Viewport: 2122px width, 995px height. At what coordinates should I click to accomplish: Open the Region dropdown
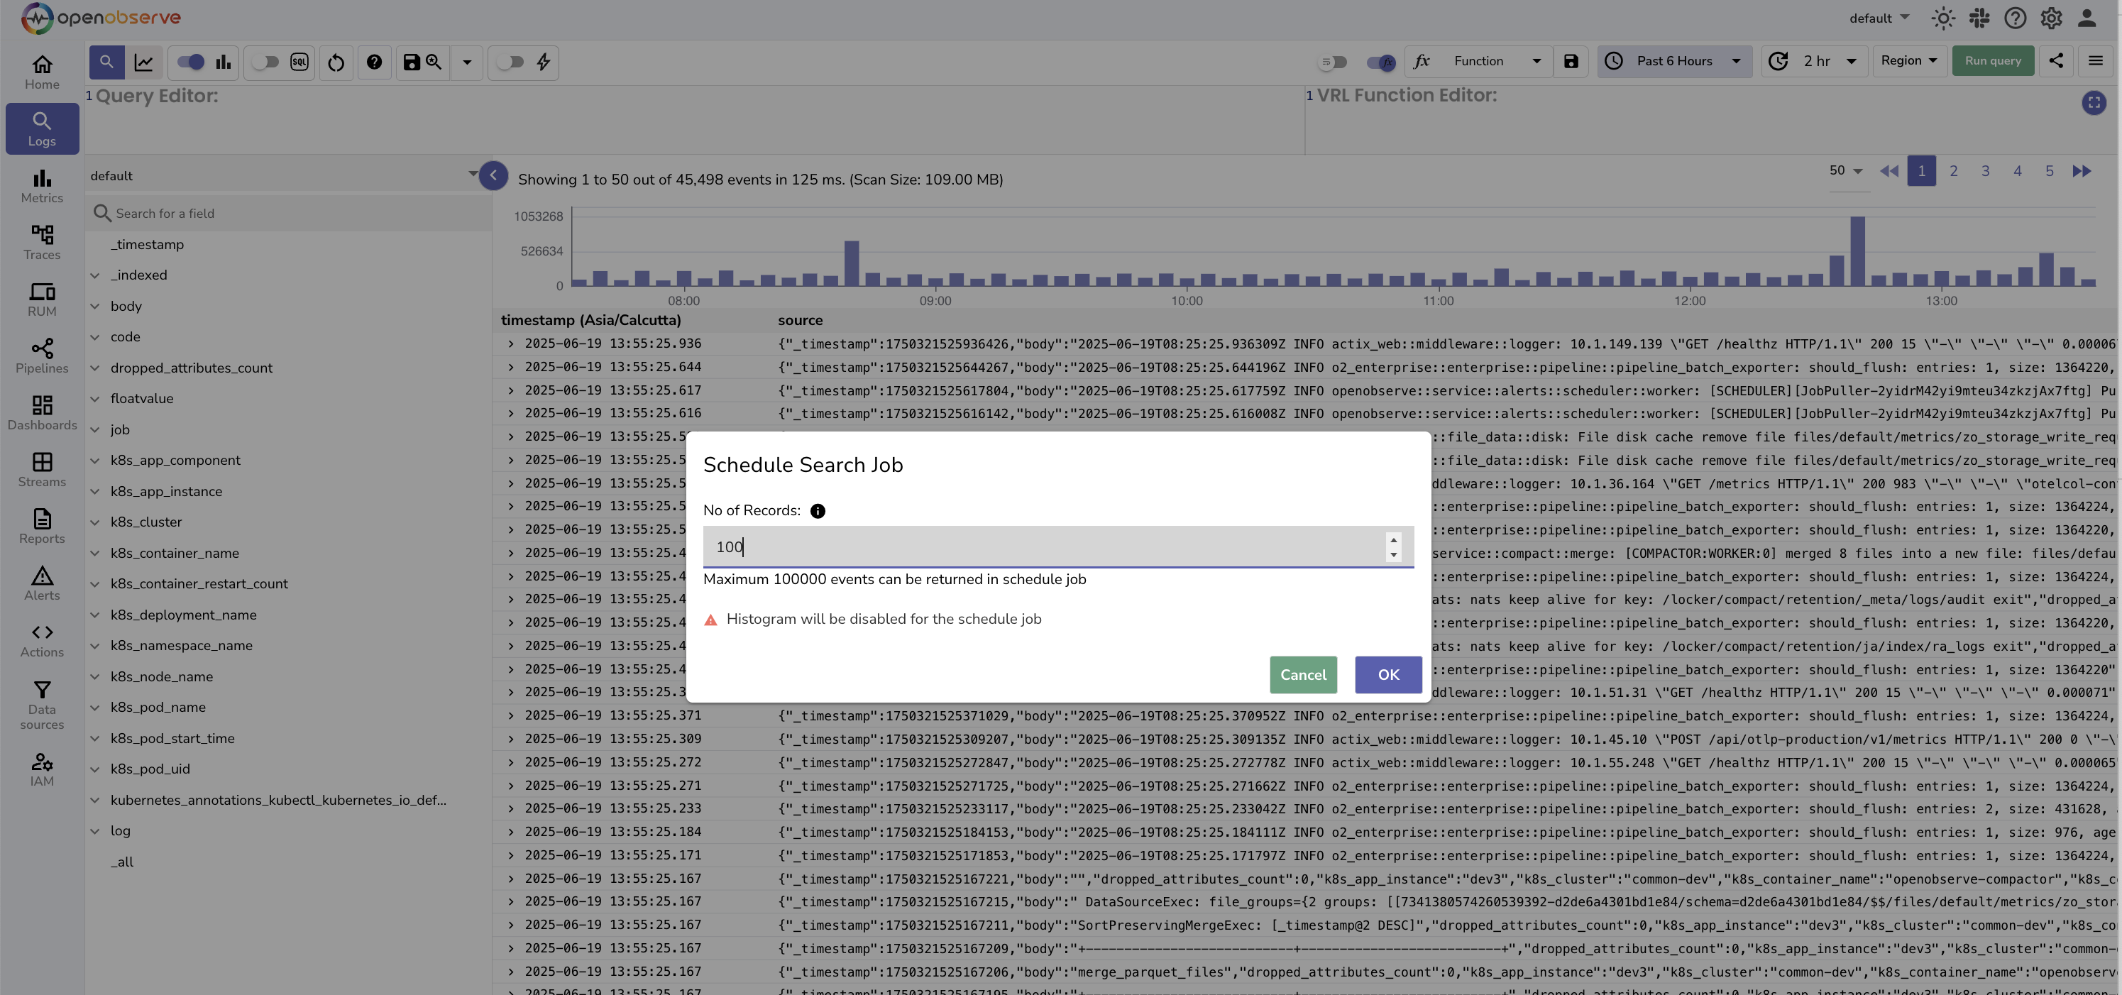[x=1910, y=61]
